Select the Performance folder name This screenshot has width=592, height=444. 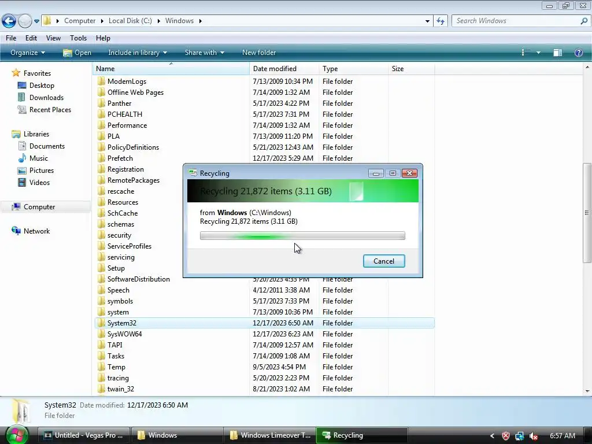click(x=127, y=125)
